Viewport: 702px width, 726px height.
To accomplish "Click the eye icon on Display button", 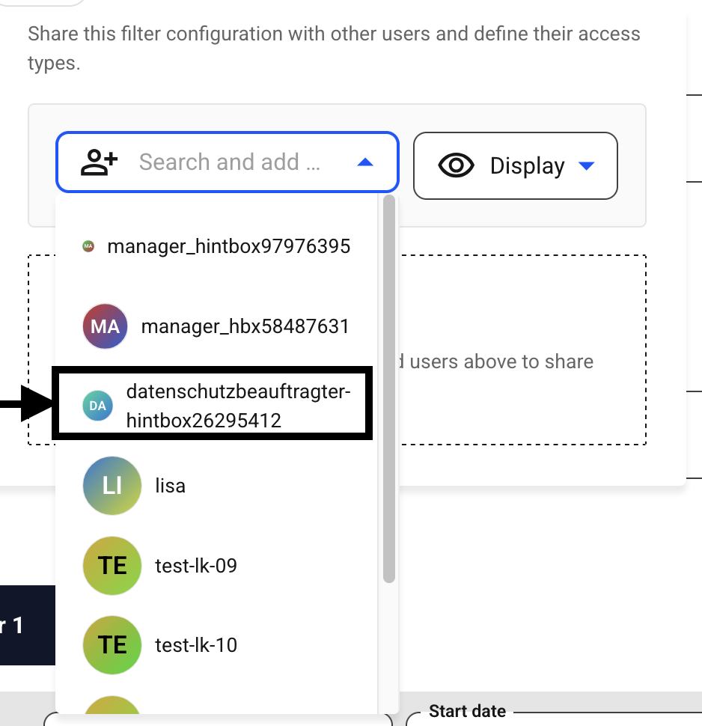I will pyautogui.click(x=456, y=165).
